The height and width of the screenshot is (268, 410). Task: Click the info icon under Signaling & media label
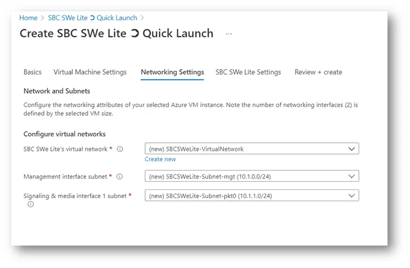pyautogui.click(x=31, y=204)
